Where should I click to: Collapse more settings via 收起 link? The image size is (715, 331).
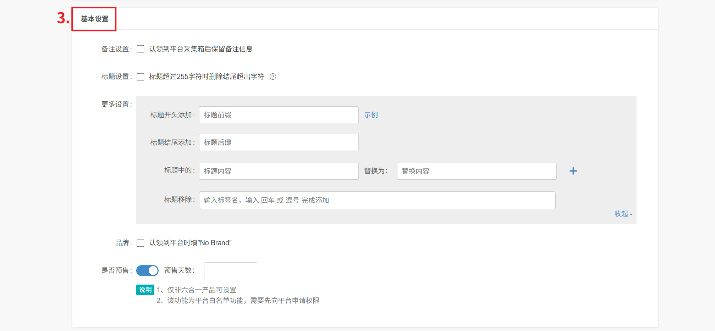click(x=623, y=214)
